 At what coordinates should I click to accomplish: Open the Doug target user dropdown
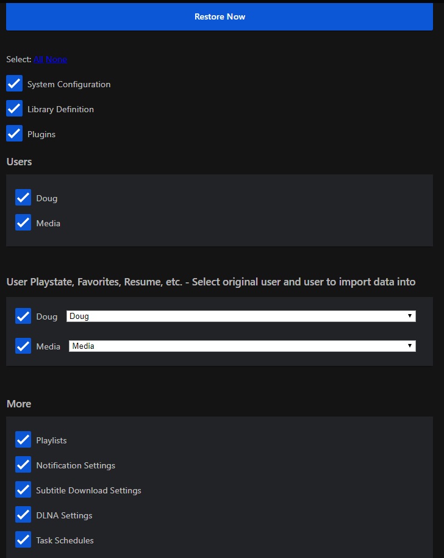click(240, 317)
